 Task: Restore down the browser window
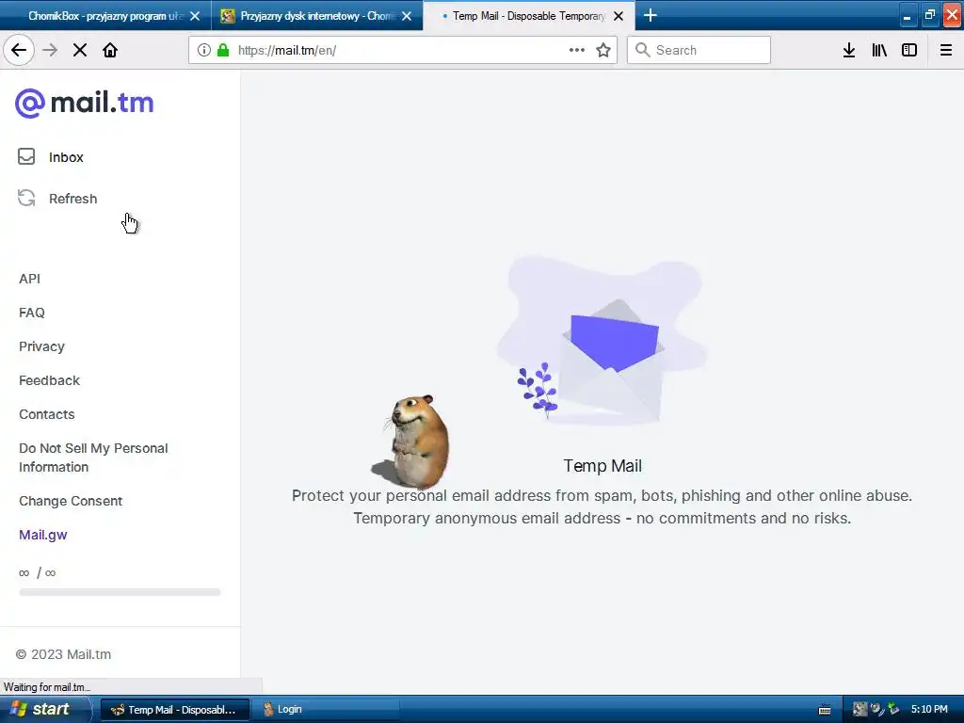click(x=929, y=15)
